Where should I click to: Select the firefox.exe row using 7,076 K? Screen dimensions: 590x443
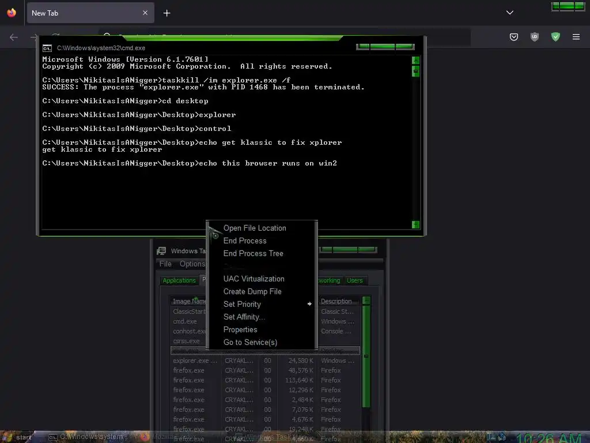coord(265,410)
